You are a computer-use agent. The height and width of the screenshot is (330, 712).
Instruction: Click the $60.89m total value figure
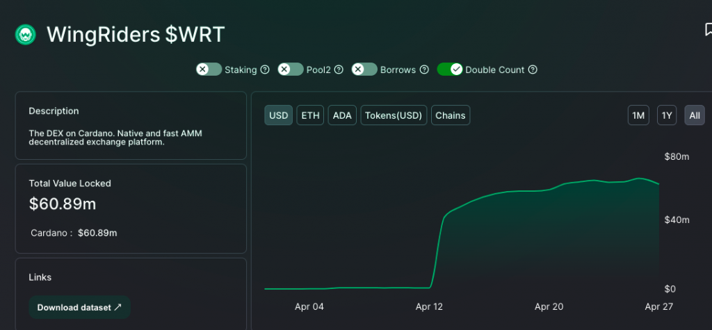pyautogui.click(x=63, y=204)
